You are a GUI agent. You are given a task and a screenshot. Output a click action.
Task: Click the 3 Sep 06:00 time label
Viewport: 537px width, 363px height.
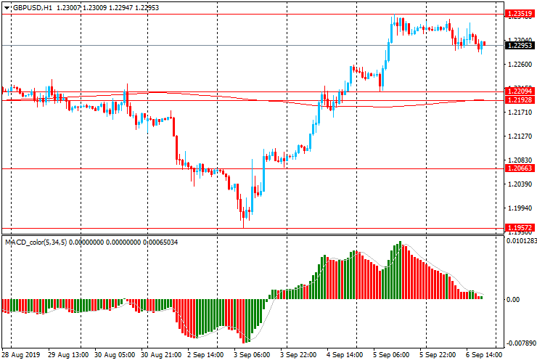[252, 355]
